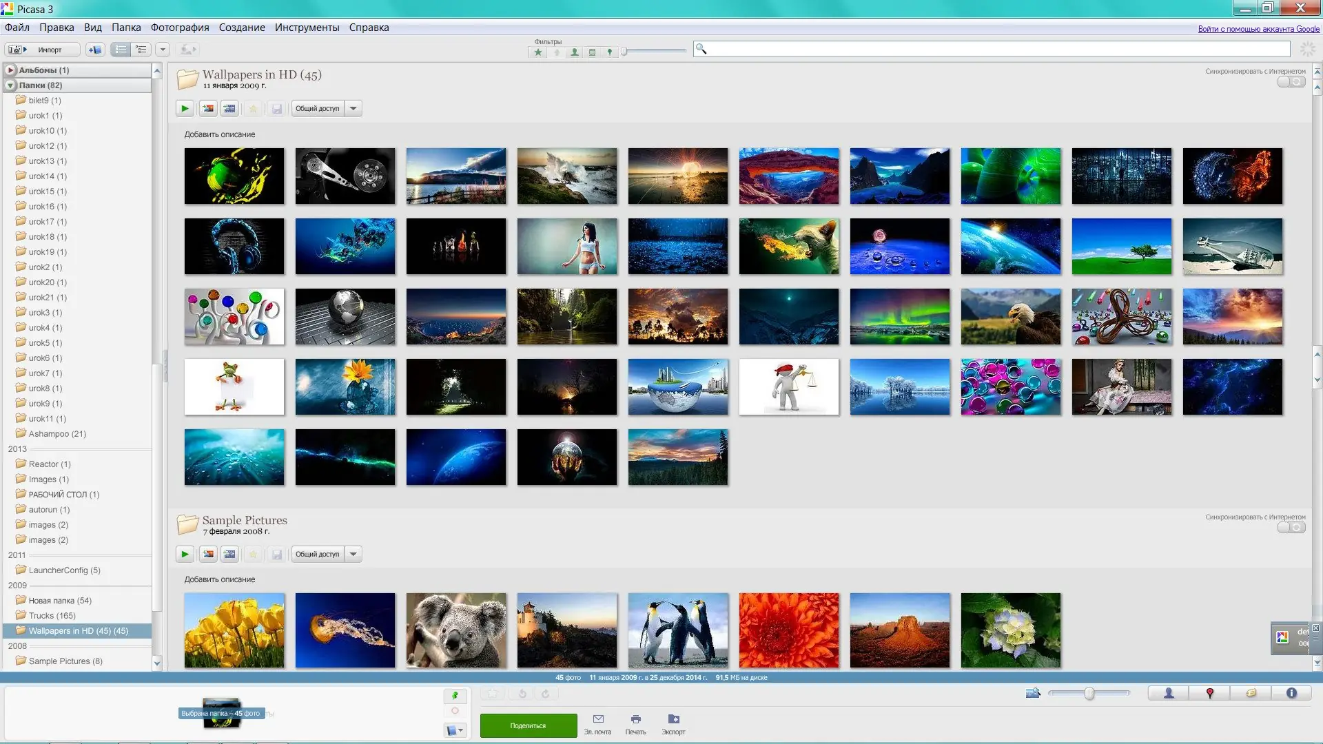The image size is (1323, 744).
Task: Toggle sync to web for Sample Pictures
Action: pyautogui.click(x=1291, y=528)
